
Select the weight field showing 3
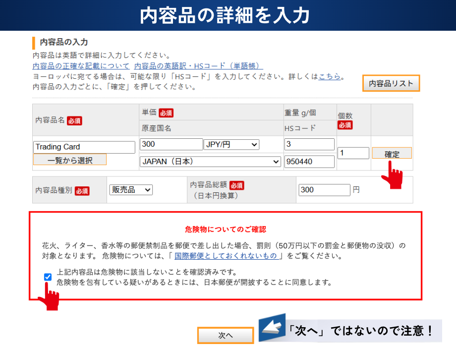(309, 144)
